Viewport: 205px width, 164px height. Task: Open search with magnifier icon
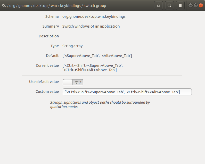tap(169, 5)
